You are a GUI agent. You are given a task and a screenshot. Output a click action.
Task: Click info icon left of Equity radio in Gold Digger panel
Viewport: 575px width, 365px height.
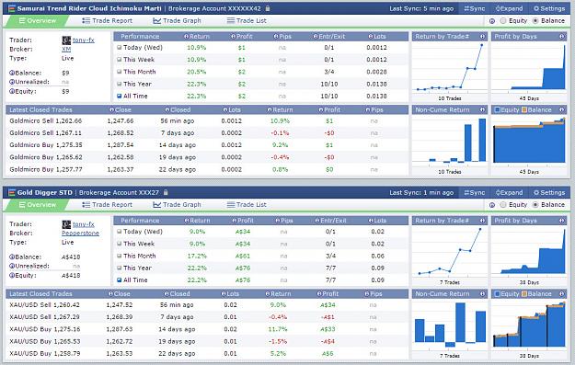492,205
